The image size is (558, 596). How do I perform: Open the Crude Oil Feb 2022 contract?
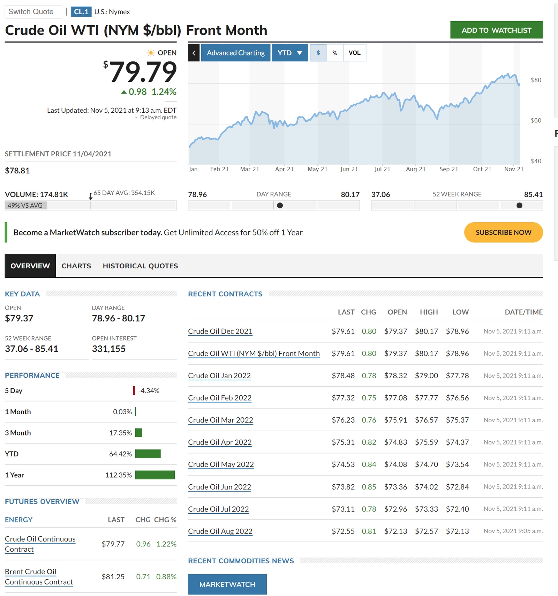pos(220,398)
